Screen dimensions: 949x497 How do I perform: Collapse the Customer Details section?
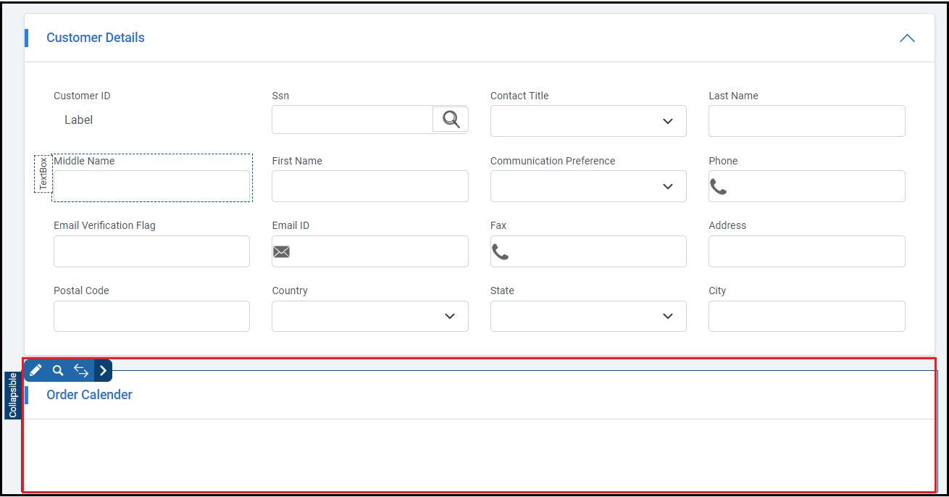907,38
